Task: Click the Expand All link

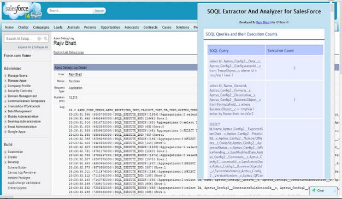Action: 25,47
